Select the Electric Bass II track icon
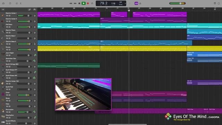222x125 pixels. pyautogui.click(x=2, y=43)
